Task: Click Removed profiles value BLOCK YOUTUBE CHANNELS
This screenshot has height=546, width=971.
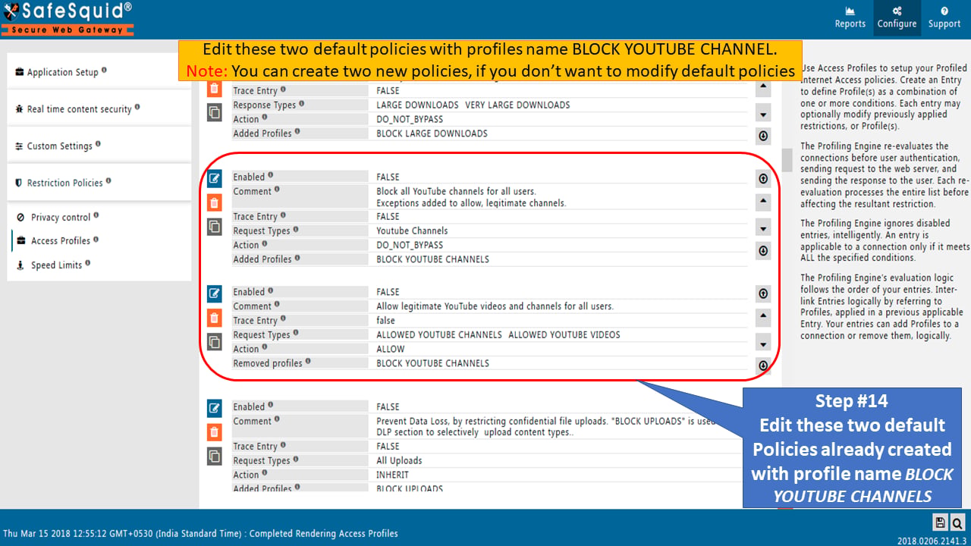Action: pyautogui.click(x=432, y=363)
